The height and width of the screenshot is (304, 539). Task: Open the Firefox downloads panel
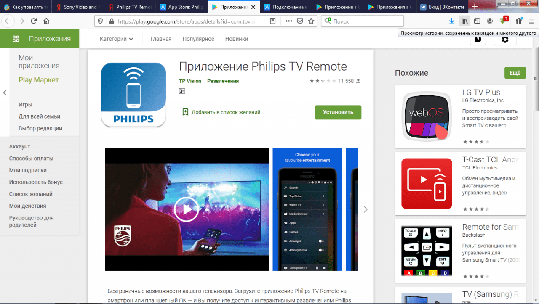click(452, 21)
